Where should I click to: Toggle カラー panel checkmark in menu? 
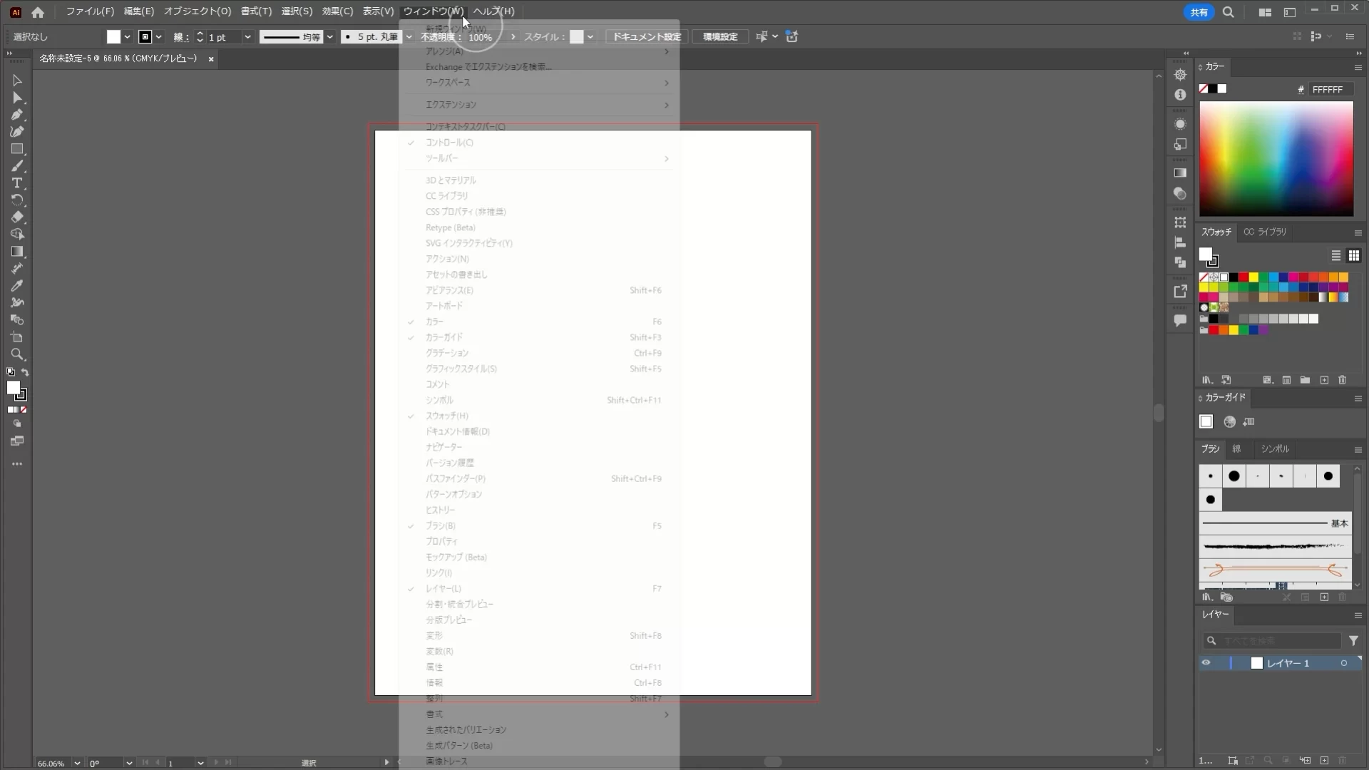pos(539,322)
